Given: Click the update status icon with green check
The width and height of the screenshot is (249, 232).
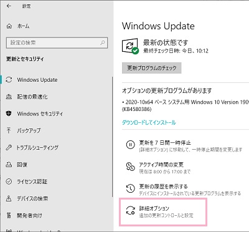Looking at the screenshot, I should click(x=130, y=46).
